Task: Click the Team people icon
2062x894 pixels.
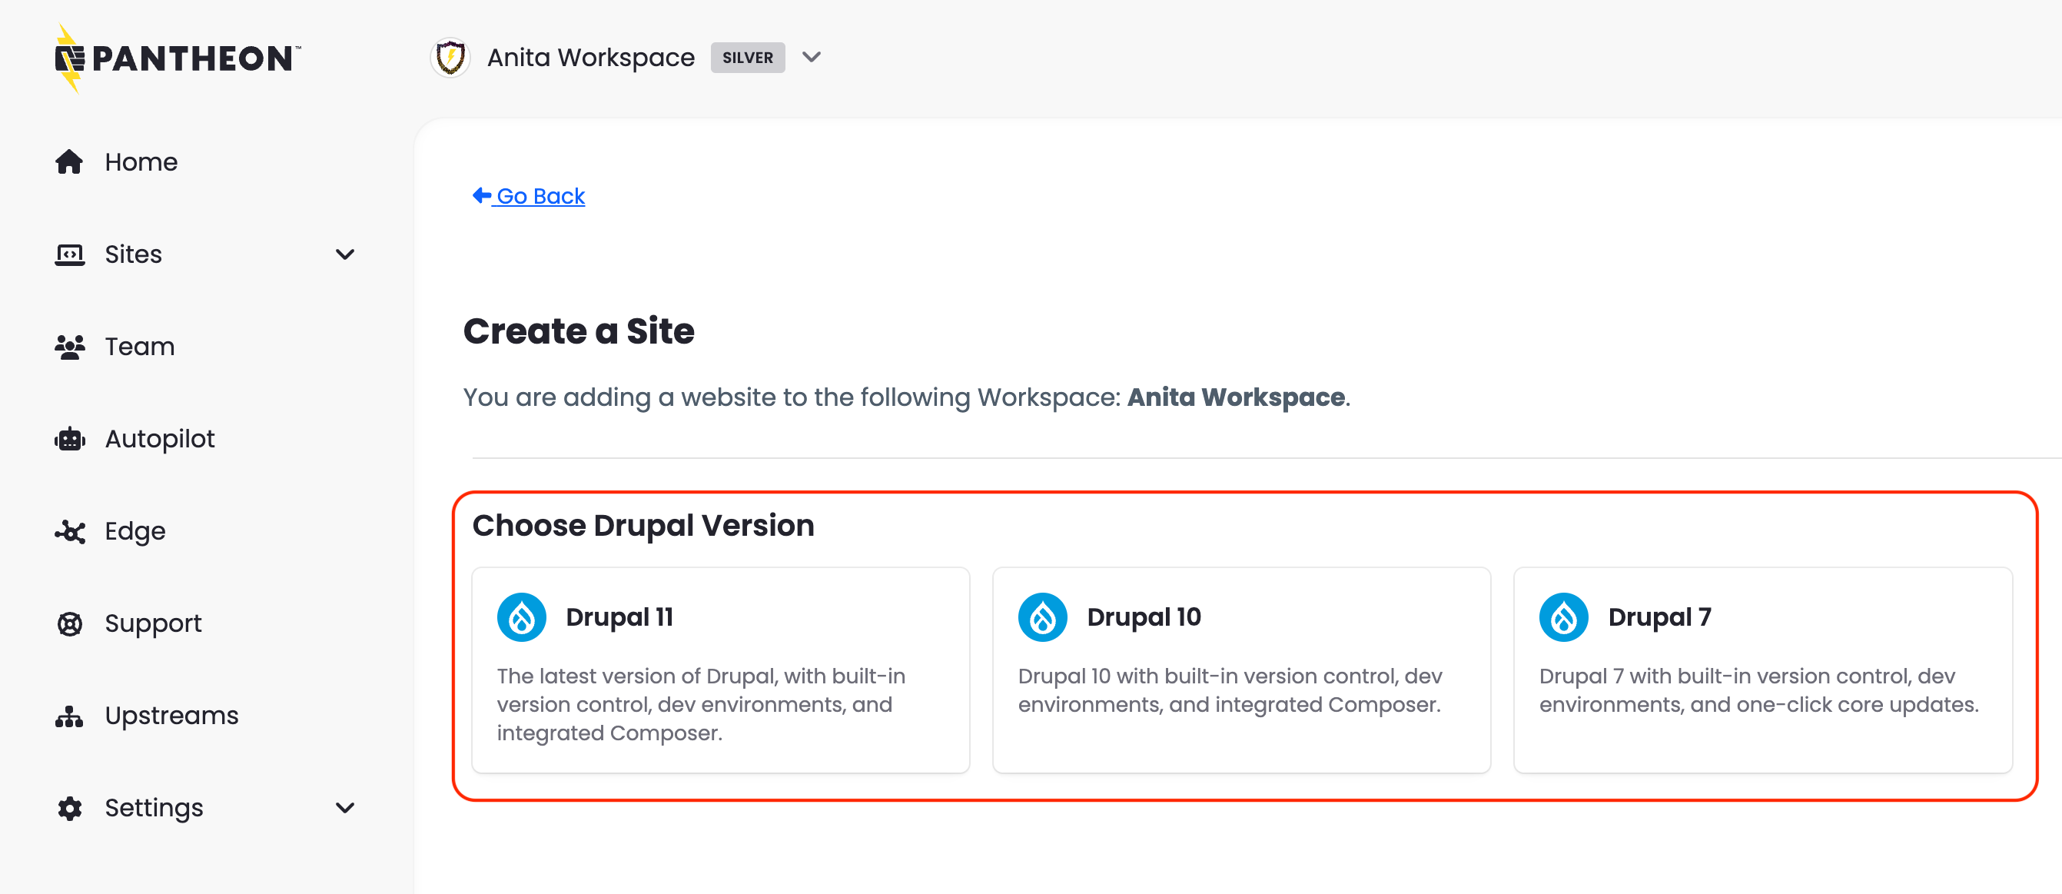Action: [x=71, y=346]
